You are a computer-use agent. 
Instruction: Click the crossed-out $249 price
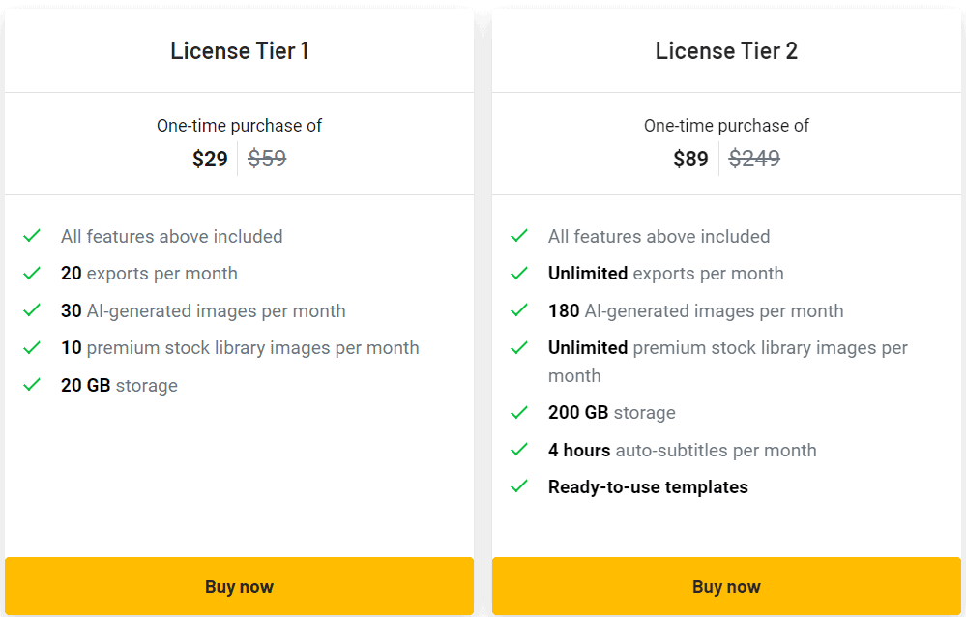tap(754, 158)
